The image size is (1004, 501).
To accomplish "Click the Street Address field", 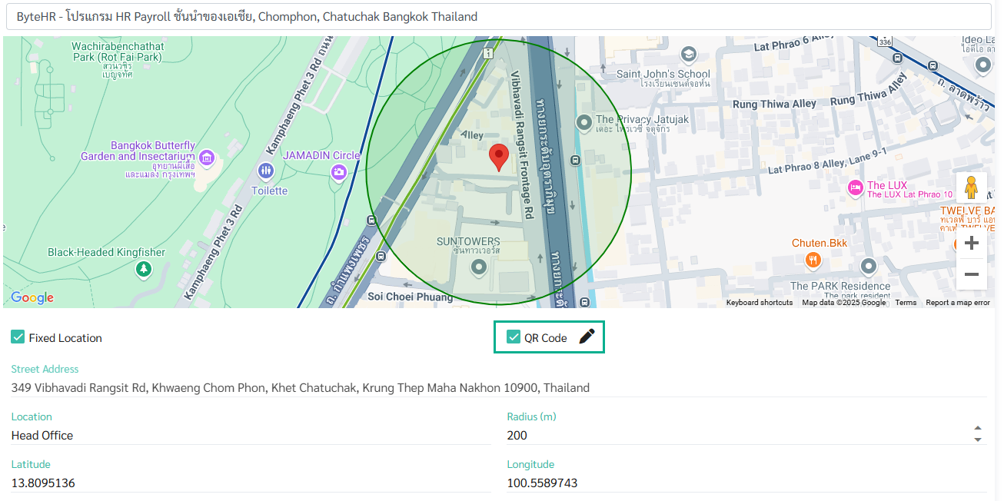I will (499, 388).
